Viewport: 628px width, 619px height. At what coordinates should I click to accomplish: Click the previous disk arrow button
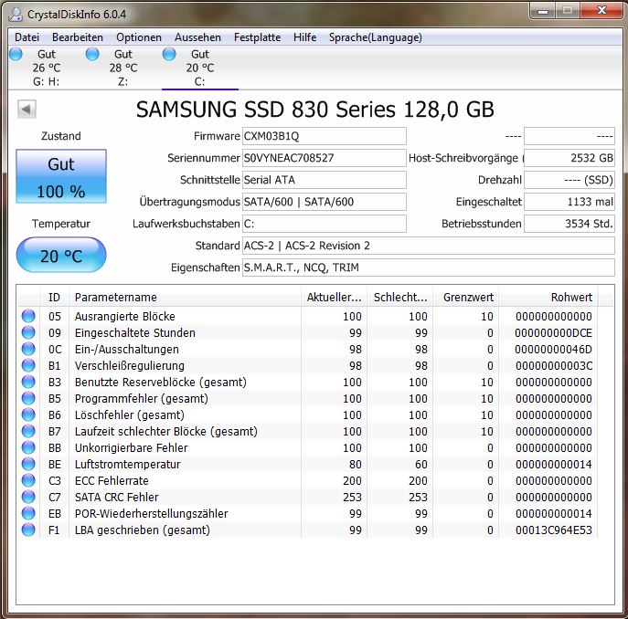[x=27, y=109]
